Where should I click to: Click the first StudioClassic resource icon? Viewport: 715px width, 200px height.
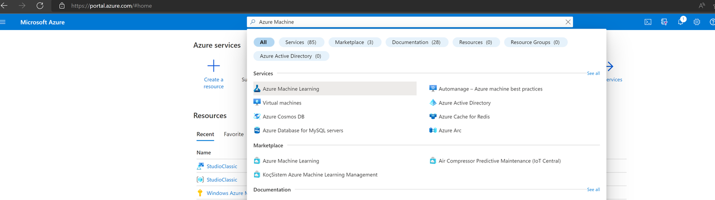pos(200,166)
